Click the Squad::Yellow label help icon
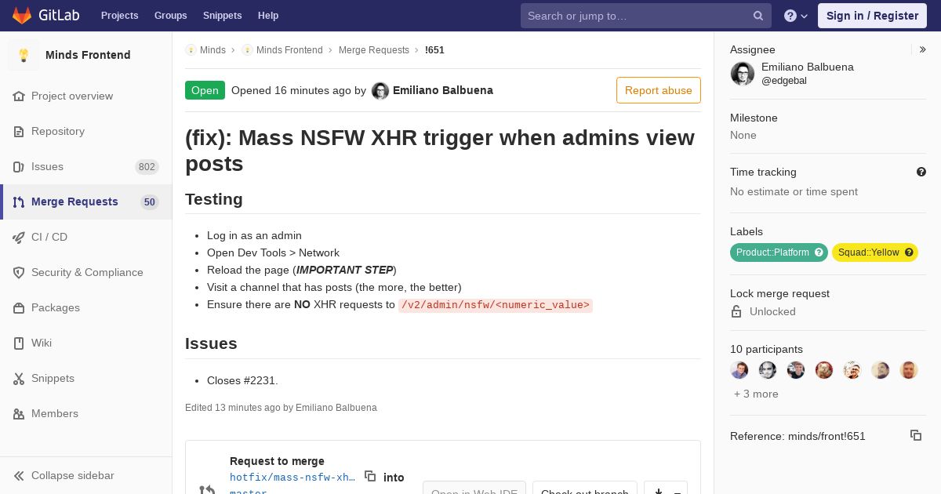 910,252
